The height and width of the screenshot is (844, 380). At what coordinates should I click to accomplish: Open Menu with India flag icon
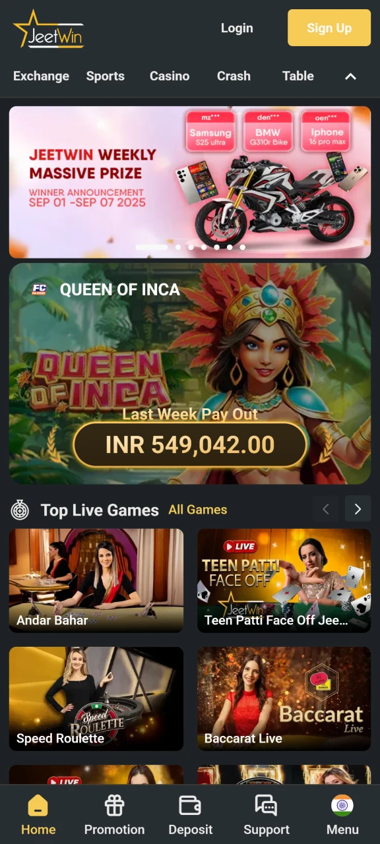(x=342, y=806)
